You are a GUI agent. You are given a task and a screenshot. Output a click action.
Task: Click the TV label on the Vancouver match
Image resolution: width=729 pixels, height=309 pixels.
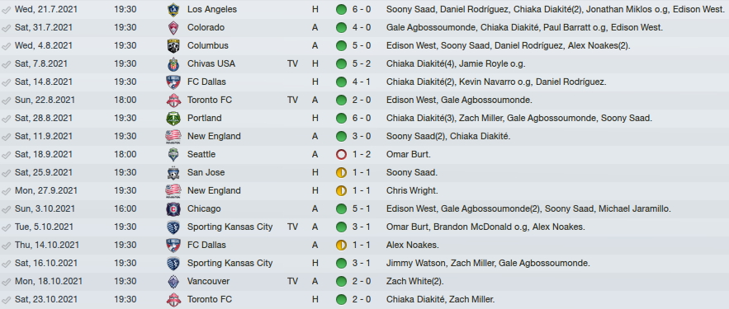pyautogui.click(x=292, y=281)
